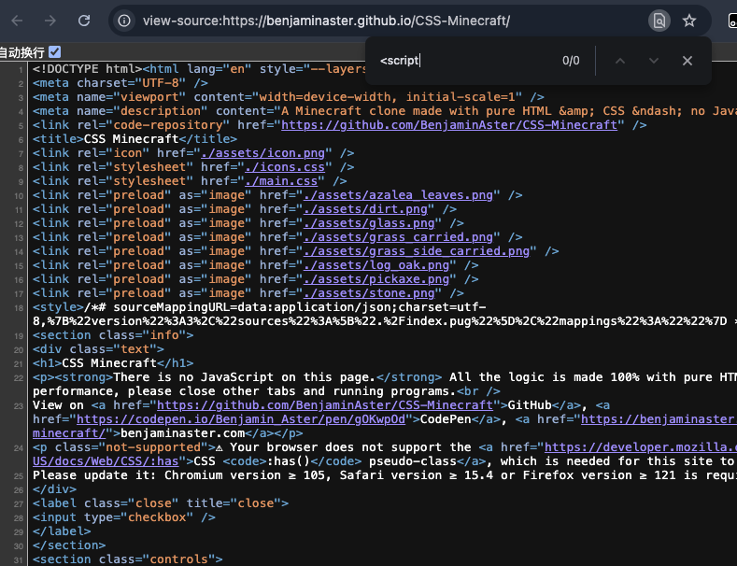Click the <input type="checkbox" /> source line

(124, 517)
